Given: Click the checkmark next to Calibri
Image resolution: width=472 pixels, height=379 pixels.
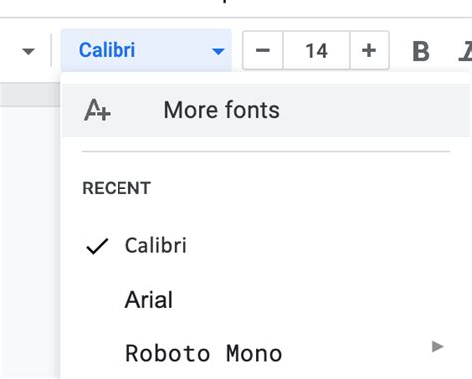Looking at the screenshot, I should pyautogui.click(x=97, y=246).
